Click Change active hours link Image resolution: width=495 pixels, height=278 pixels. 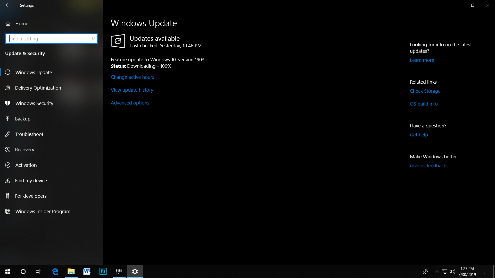click(x=133, y=77)
